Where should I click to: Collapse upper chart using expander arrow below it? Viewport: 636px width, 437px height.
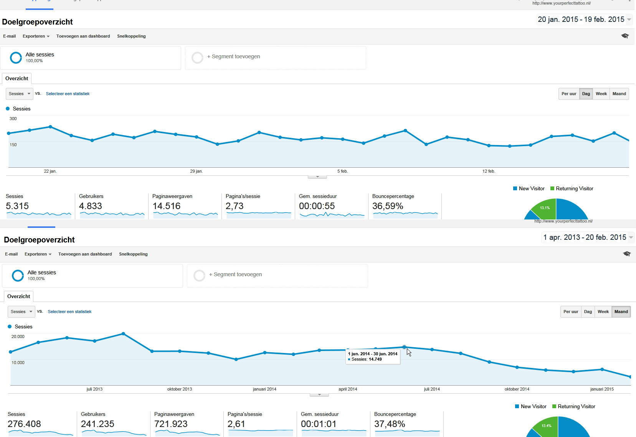coord(317,177)
